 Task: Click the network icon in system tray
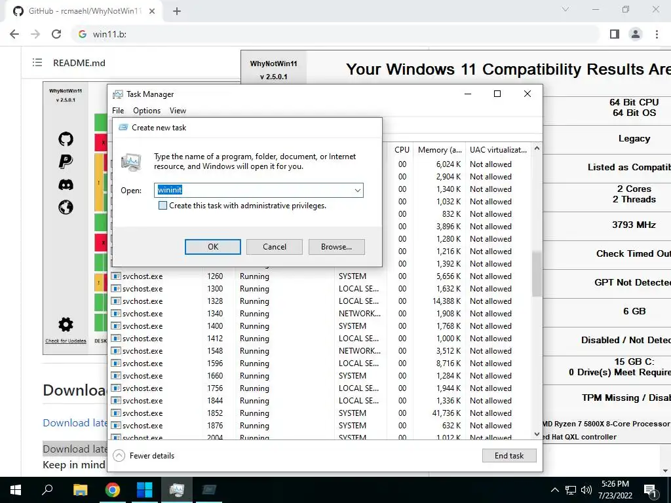[571, 490]
